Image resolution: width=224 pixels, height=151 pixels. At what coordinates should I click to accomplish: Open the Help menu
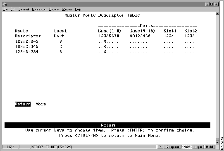[78, 9]
